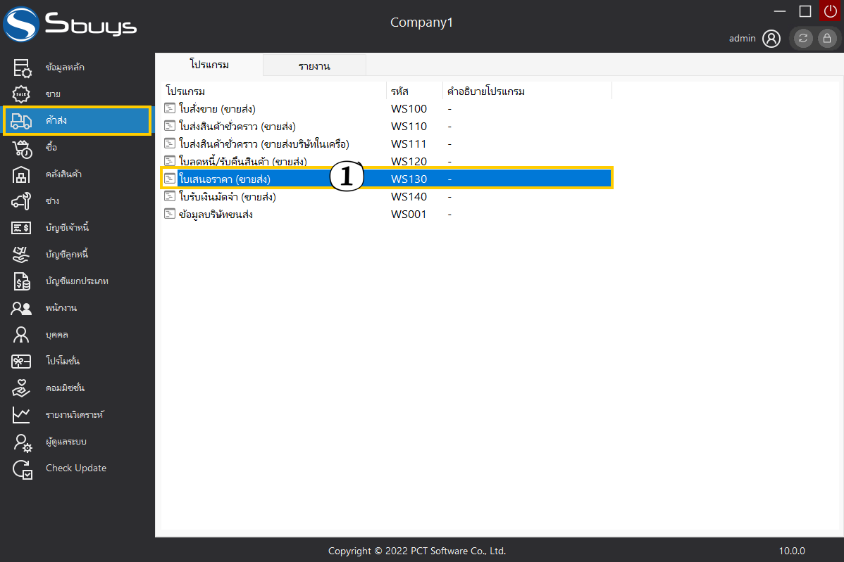This screenshot has height=562, width=844.
Task: Sort by the รหัส column header
Action: coord(400,91)
